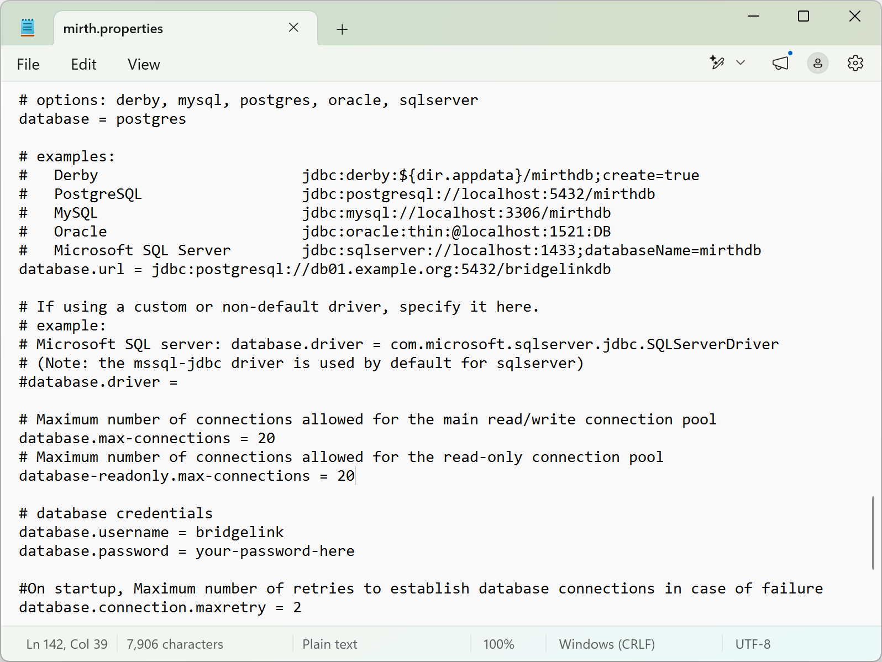Click the UTF-8 encoding indicator
Screen dimensions: 882x662
[x=753, y=644]
